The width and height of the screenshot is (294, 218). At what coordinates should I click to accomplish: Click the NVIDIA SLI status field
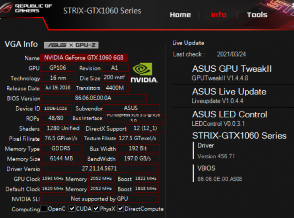click(x=99, y=199)
